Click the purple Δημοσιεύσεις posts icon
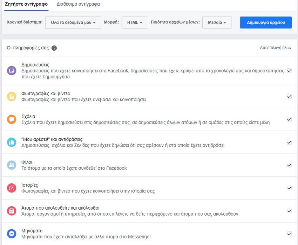The height and width of the screenshot is (245, 298). [x=12, y=71]
